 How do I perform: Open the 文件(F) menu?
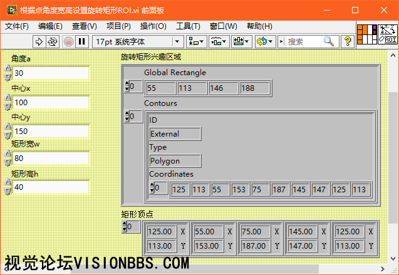click(17, 26)
